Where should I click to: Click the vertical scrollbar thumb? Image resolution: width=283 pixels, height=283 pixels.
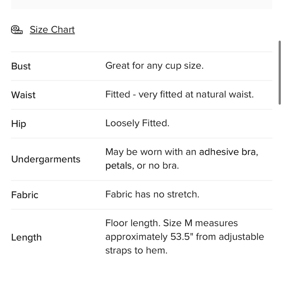(280, 72)
